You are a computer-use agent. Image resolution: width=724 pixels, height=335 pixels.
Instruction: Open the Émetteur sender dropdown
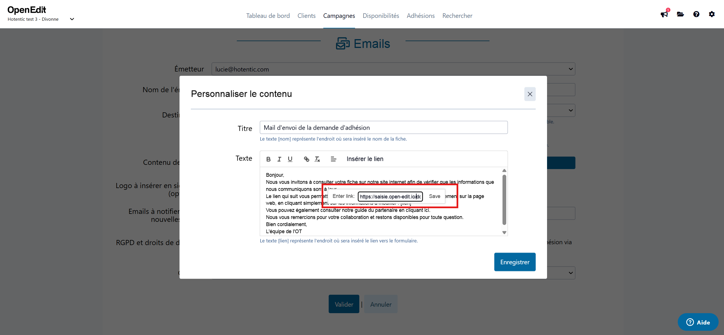(x=570, y=69)
